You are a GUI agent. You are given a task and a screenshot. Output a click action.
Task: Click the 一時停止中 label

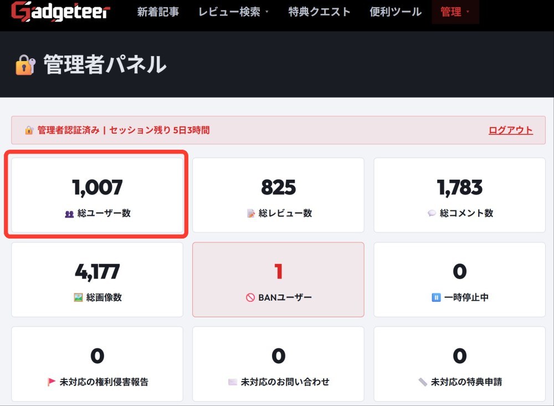click(466, 297)
